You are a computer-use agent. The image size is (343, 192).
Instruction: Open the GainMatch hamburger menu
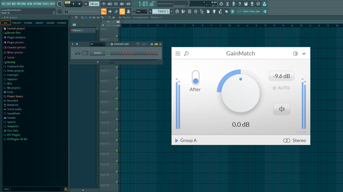(178, 53)
